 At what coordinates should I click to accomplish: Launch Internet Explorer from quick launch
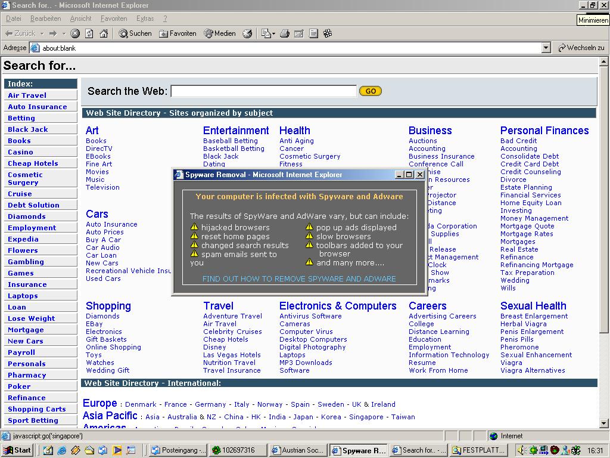click(x=61, y=450)
